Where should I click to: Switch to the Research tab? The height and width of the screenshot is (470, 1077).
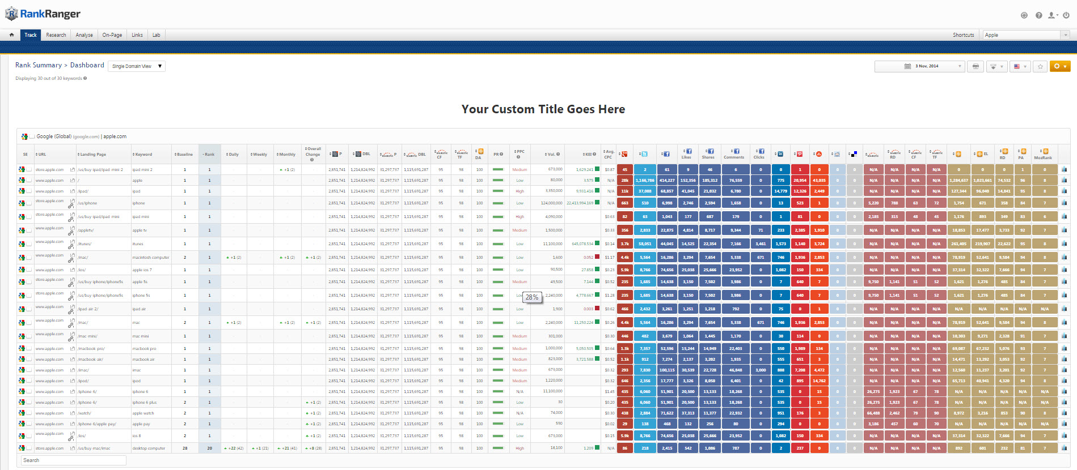pos(56,35)
